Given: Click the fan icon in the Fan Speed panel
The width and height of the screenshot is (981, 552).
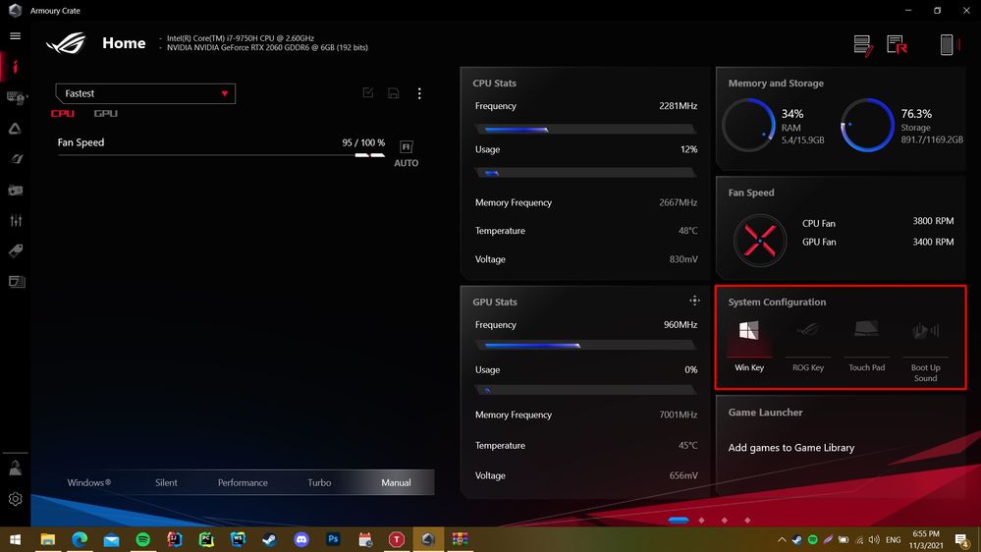Looking at the screenshot, I should tap(760, 241).
